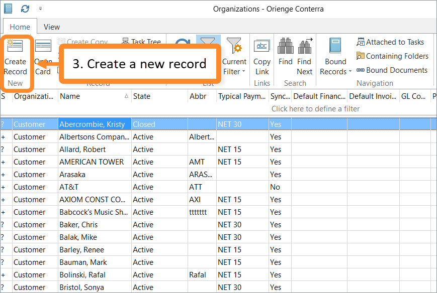
Task: Select the Abercrombie, Kristy row
Action: pos(218,124)
